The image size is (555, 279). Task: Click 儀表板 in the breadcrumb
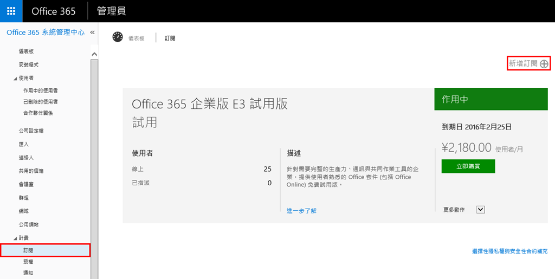pos(136,38)
